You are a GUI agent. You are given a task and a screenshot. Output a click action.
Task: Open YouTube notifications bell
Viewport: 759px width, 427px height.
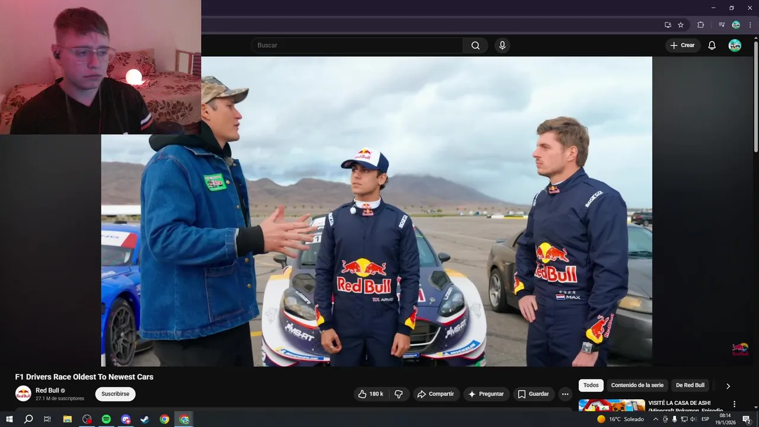(712, 46)
